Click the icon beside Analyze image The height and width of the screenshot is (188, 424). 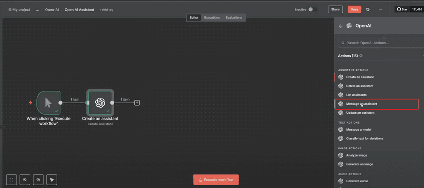[341, 155]
